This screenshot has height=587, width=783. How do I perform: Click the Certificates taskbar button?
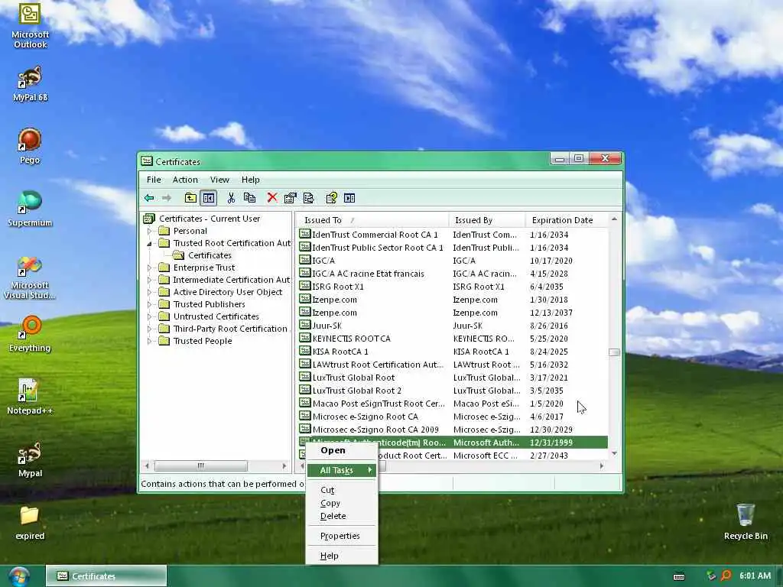pos(106,576)
